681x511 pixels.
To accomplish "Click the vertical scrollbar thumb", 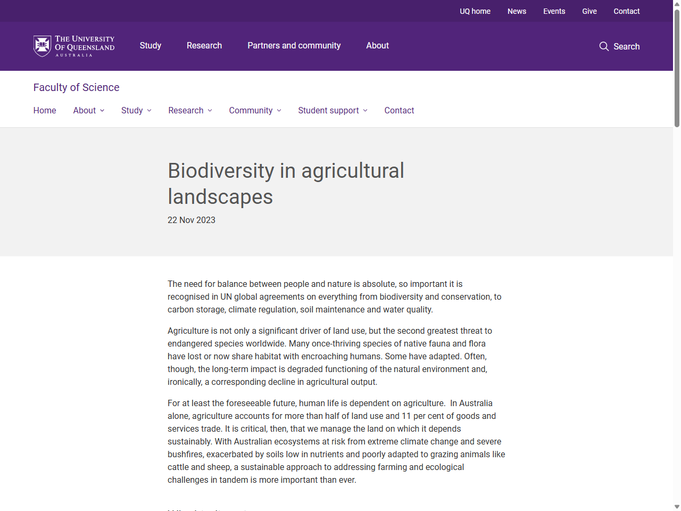I will [x=677, y=68].
